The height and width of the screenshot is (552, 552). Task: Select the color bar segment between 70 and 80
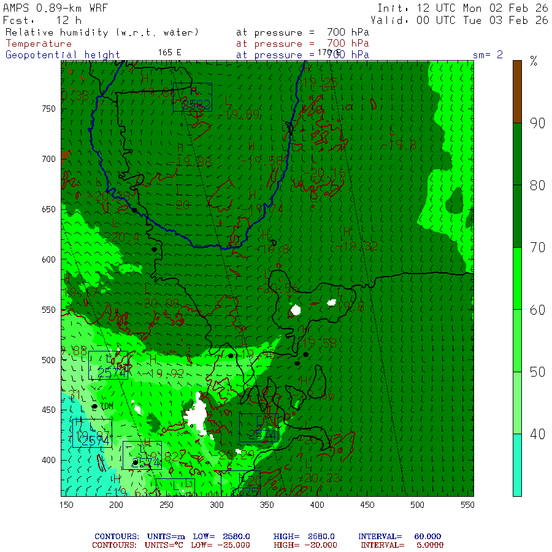pos(517,216)
